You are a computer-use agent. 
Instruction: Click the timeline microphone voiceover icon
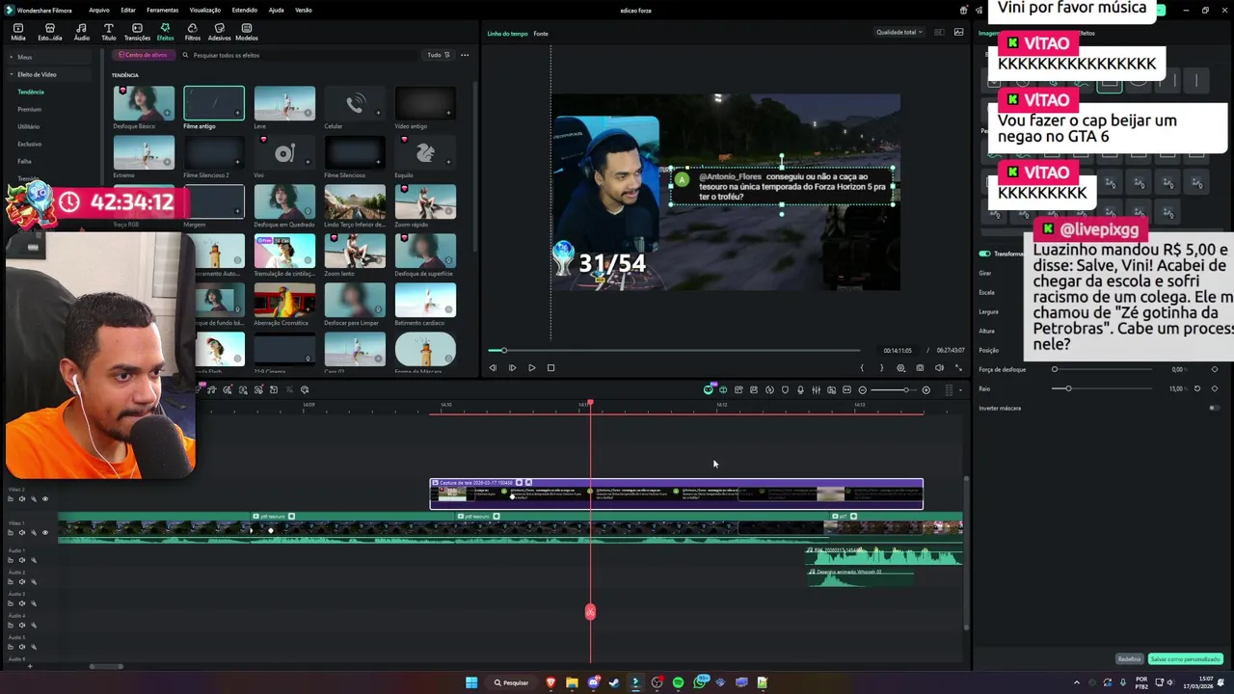tap(800, 389)
